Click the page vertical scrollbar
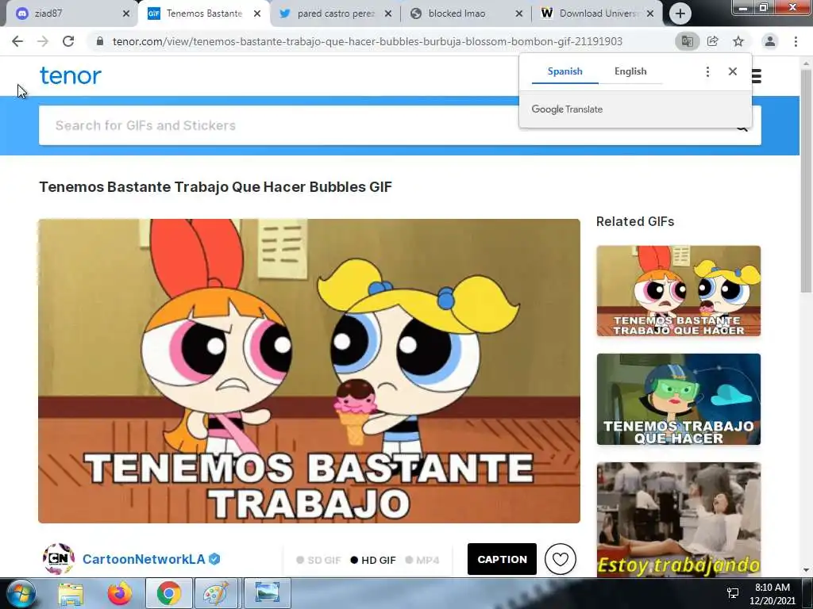813x609 pixels. click(807, 182)
